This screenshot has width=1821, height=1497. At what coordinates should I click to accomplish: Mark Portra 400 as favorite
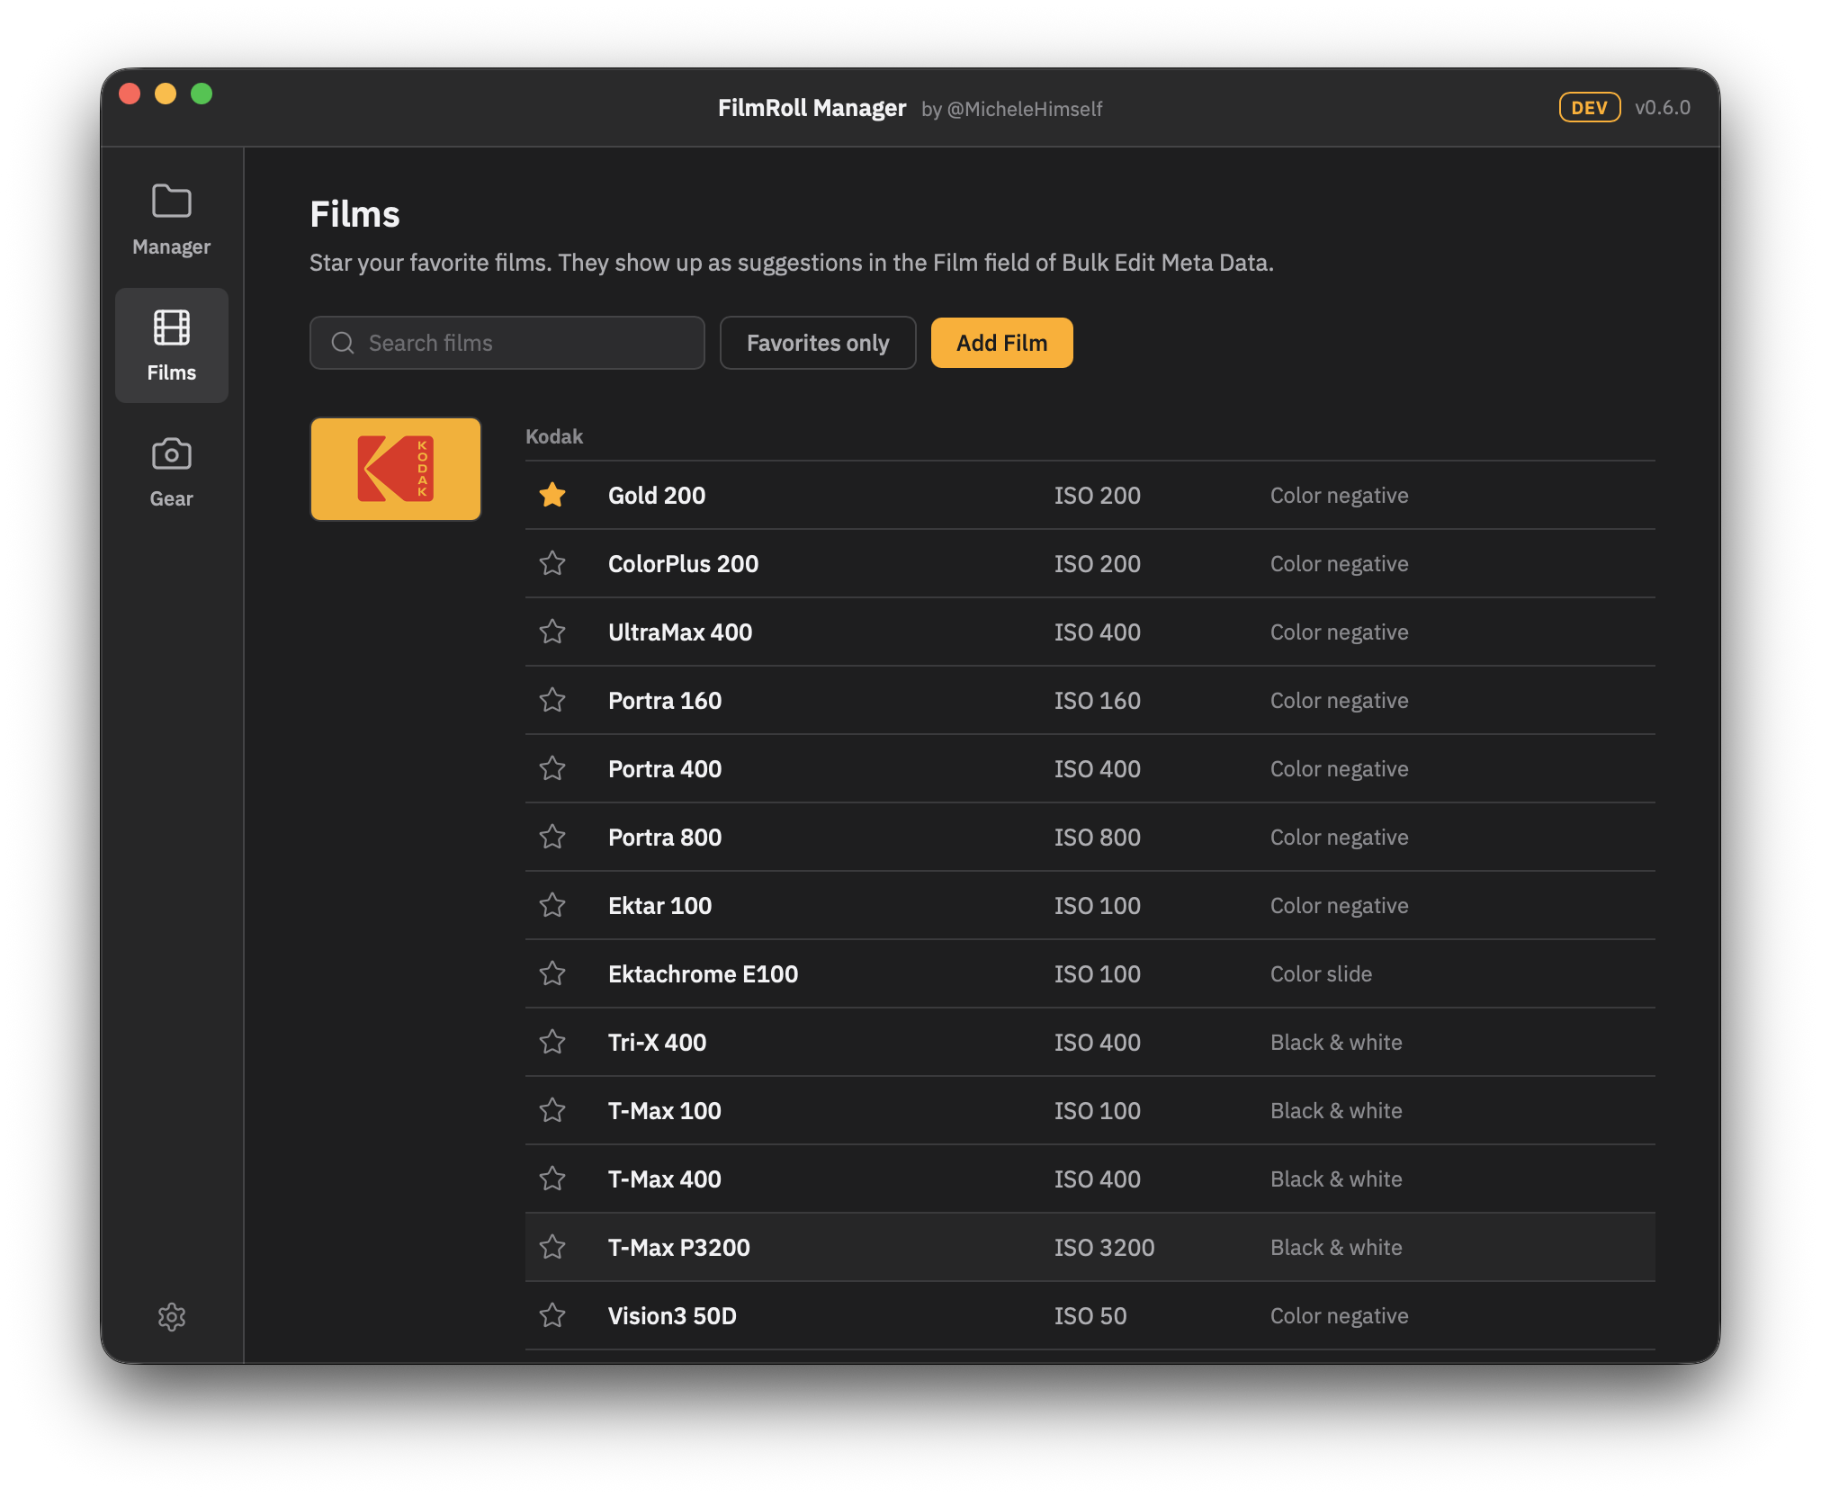[x=552, y=768]
